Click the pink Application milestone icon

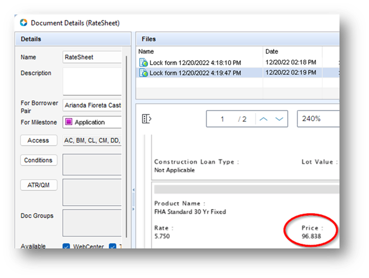click(x=68, y=122)
